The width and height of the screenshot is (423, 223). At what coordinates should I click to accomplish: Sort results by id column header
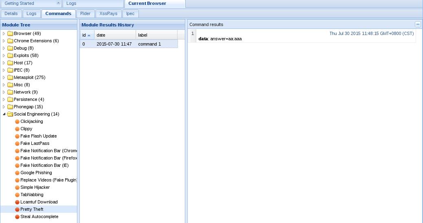pos(86,35)
